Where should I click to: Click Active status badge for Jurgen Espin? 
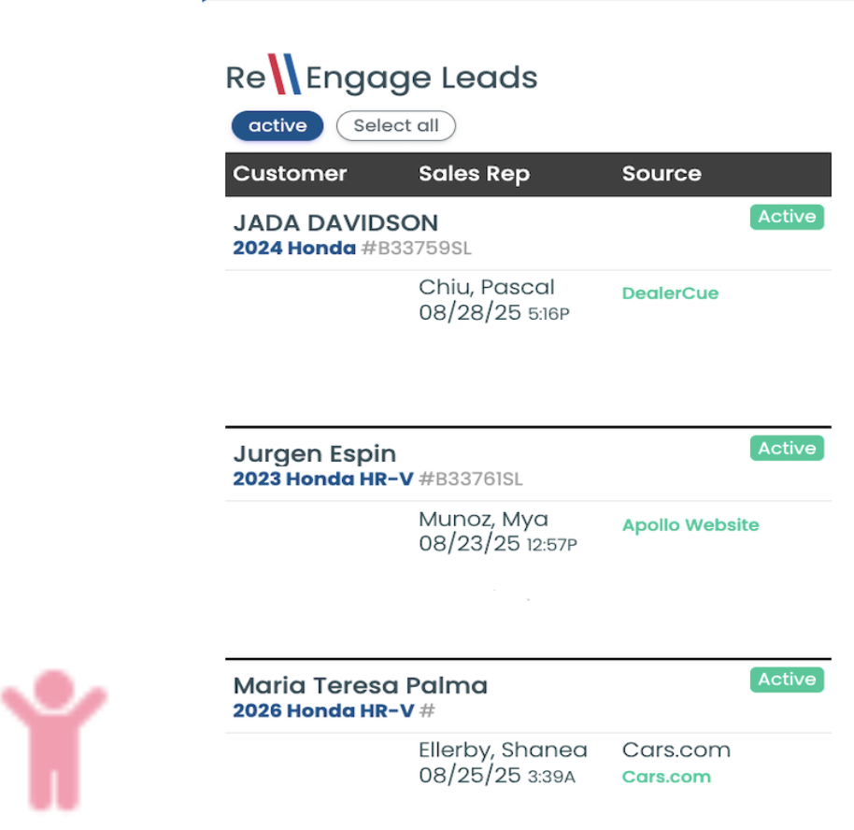pos(787,449)
